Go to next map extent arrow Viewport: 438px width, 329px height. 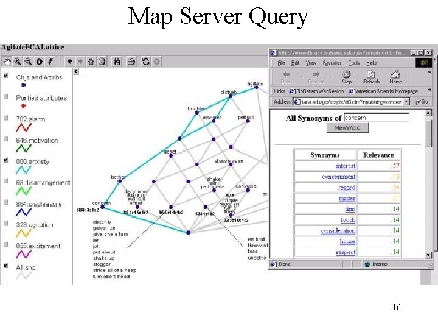[x=80, y=62]
